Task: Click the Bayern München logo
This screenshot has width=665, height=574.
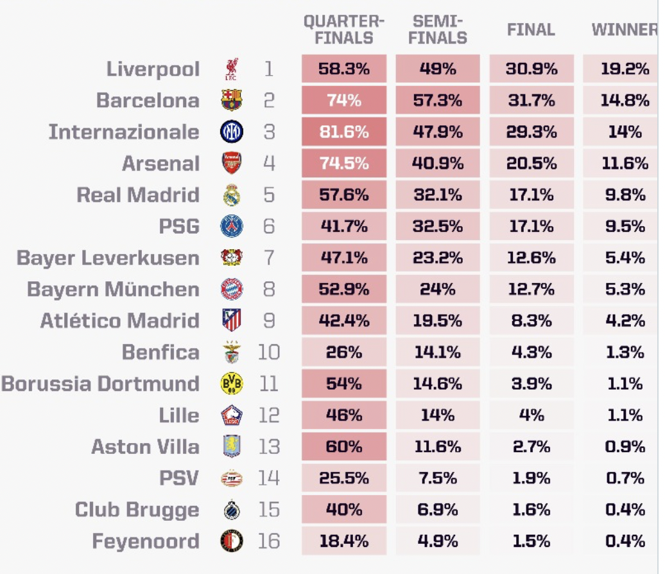Action: click(231, 289)
